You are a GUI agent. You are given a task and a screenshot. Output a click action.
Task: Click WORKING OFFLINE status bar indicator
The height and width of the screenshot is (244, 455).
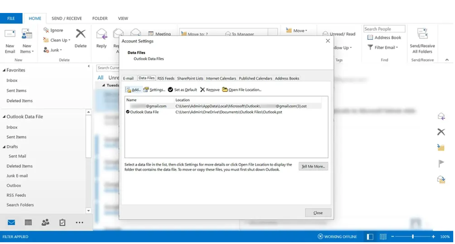click(x=337, y=237)
